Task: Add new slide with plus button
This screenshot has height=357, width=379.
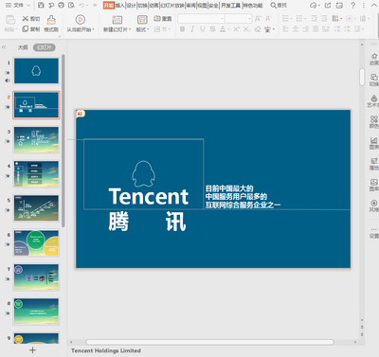Action: point(32,350)
